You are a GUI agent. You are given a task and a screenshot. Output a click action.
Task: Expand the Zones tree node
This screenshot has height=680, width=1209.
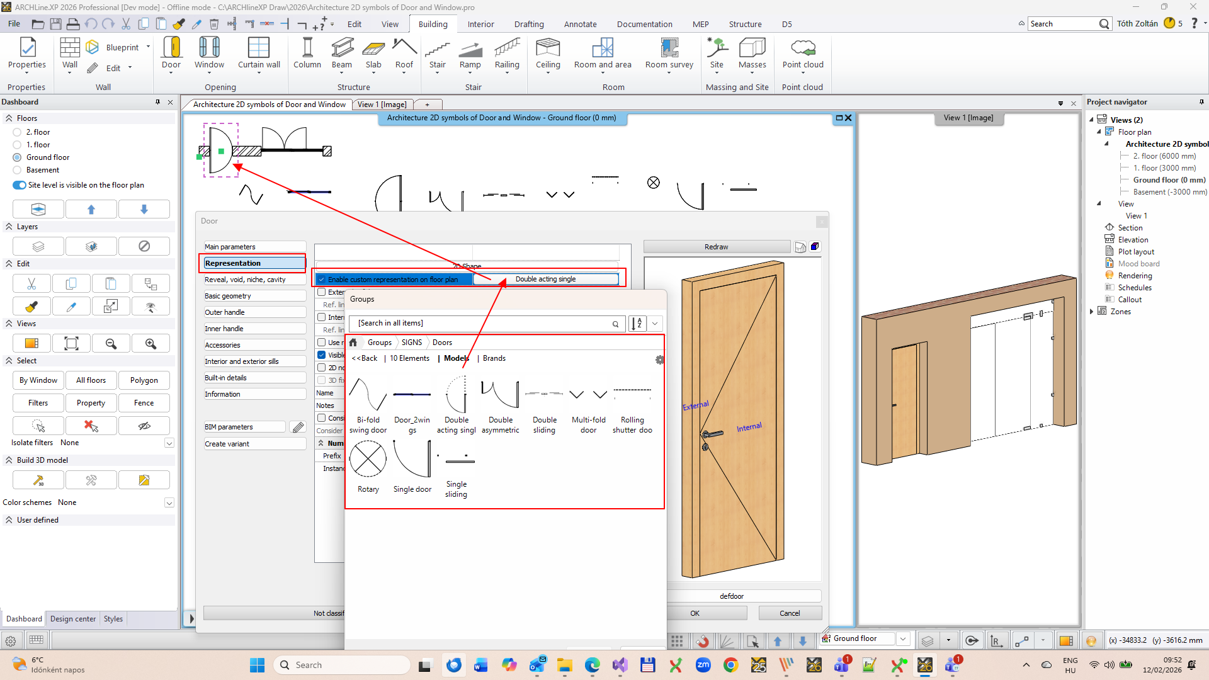click(x=1092, y=312)
